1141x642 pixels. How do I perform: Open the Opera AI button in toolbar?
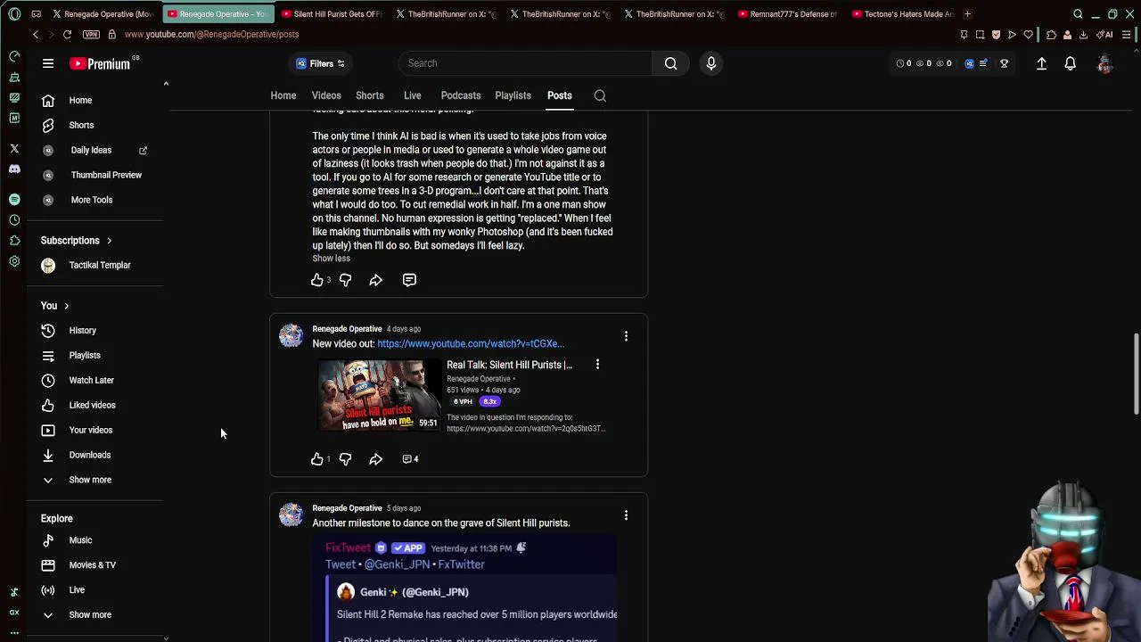click(x=1105, y=34)
